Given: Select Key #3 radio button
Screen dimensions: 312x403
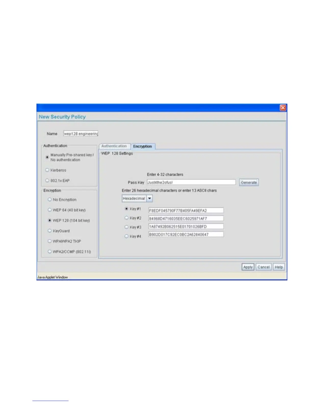Looking at the screenshot, I should click(126, 227).
